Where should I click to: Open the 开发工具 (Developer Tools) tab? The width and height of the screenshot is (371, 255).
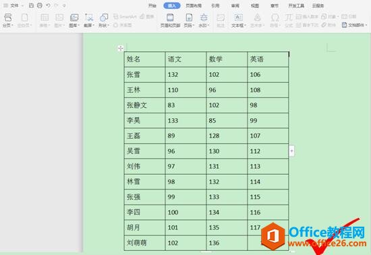(x=296, y=5)
